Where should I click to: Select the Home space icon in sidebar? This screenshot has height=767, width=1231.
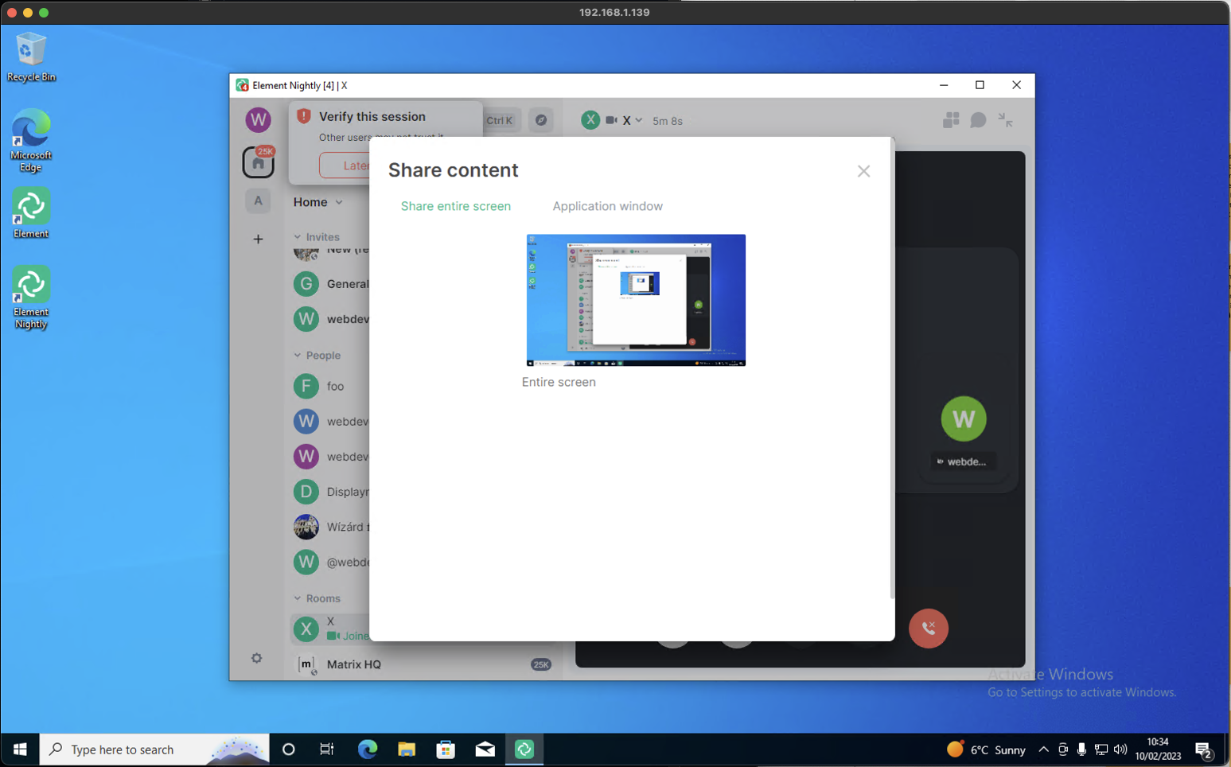[x=258, y=162]
